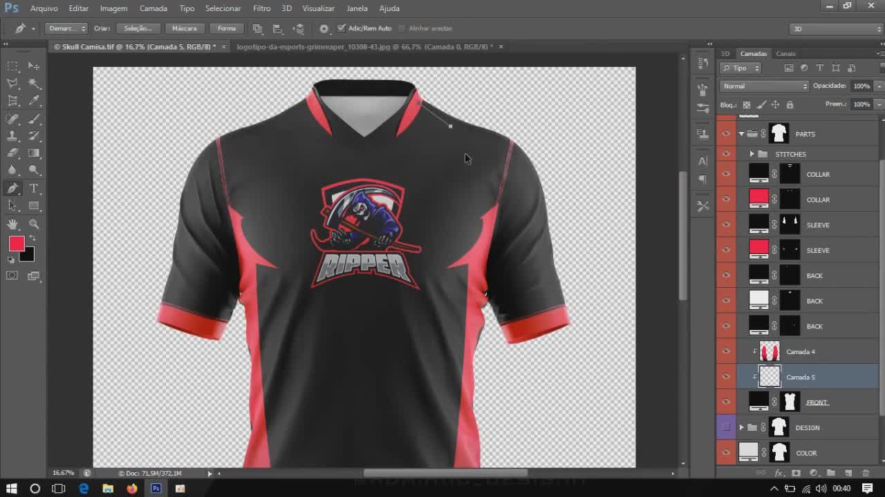Switch to the 3D panel tab

tap(725, 53)
